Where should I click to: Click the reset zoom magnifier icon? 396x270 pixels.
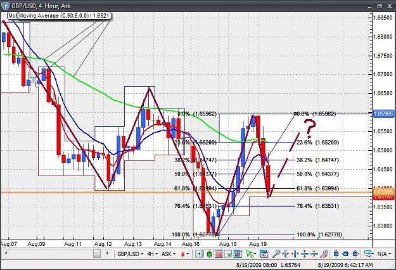tap(324, 254)
